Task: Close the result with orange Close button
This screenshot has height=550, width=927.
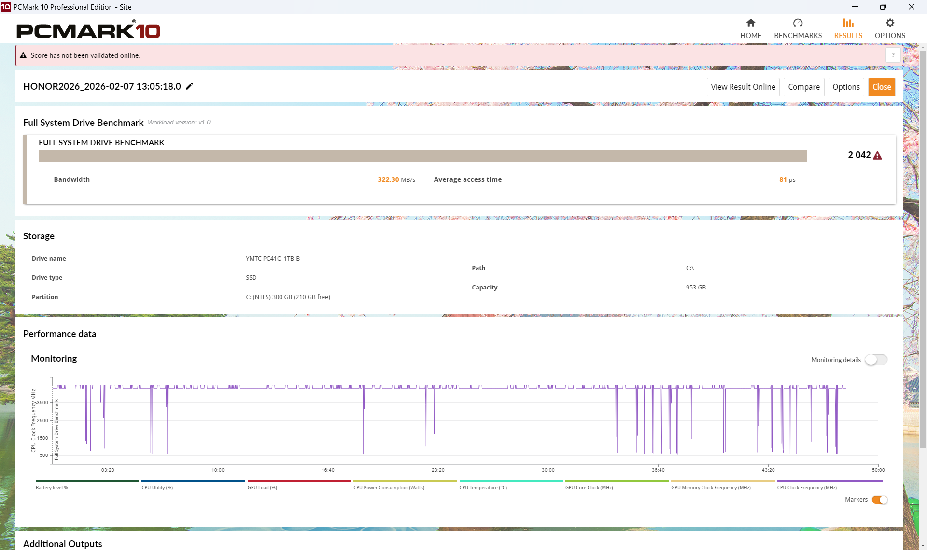Action: [881, 87]
